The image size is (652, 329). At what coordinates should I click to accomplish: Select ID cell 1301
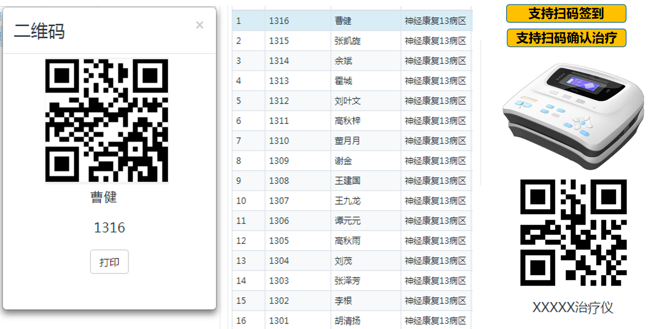pos(279,320)
